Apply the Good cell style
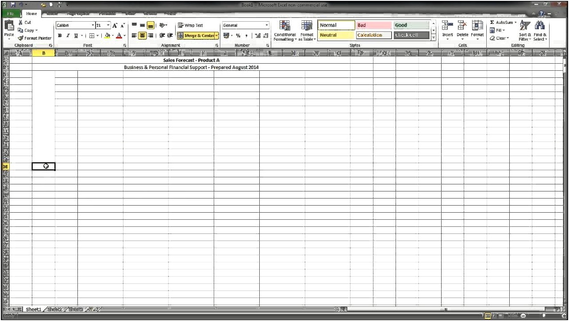 click(x=411, y=26)
